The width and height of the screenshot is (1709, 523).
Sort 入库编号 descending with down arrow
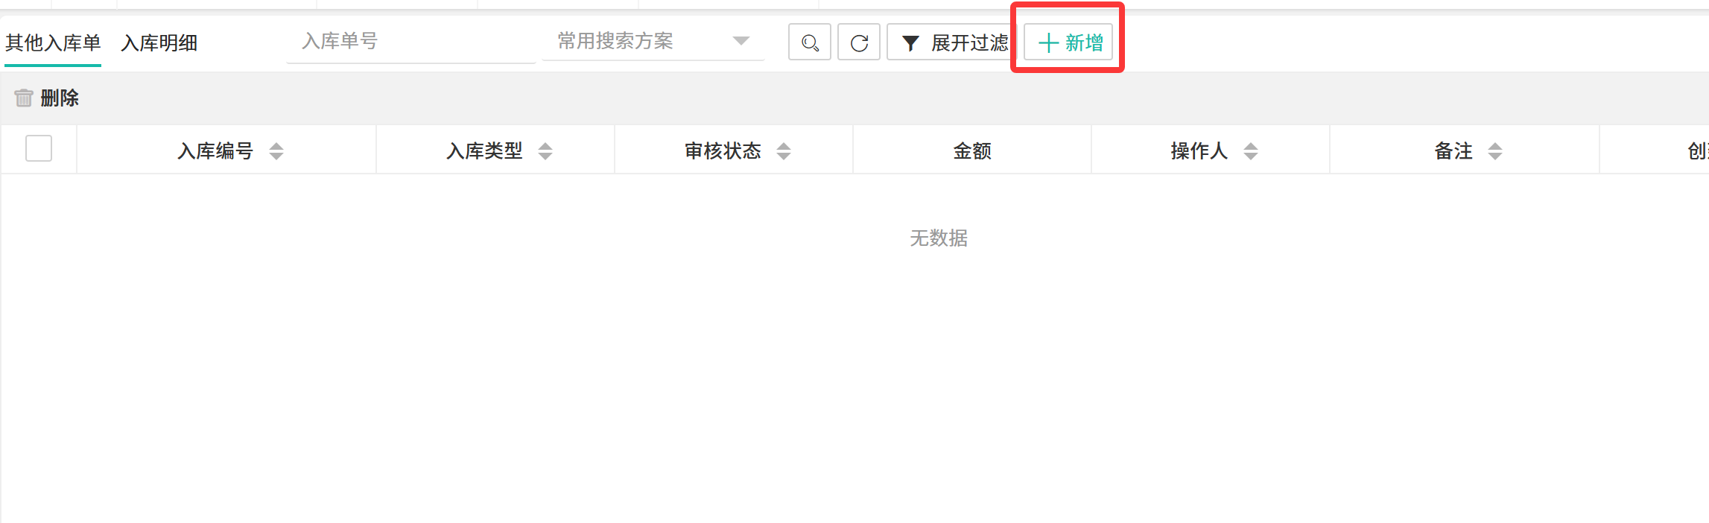276,156
